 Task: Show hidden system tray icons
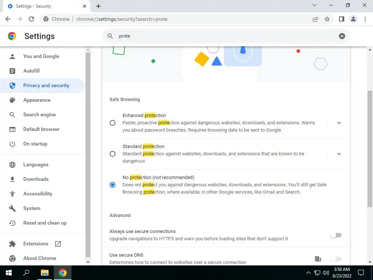click(308, 273)
